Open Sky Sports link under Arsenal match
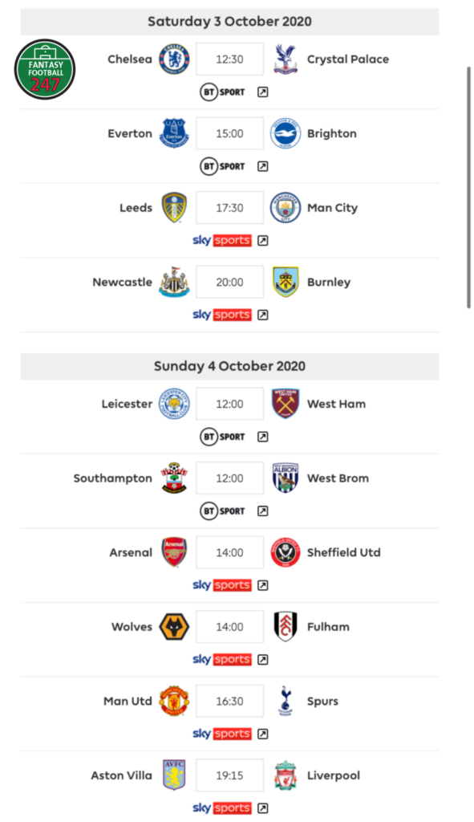 point(222,585)
